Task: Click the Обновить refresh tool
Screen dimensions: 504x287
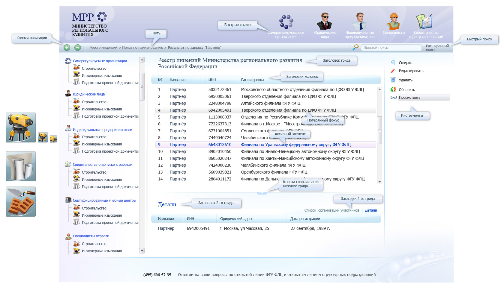Action: (x=406, y=89)
